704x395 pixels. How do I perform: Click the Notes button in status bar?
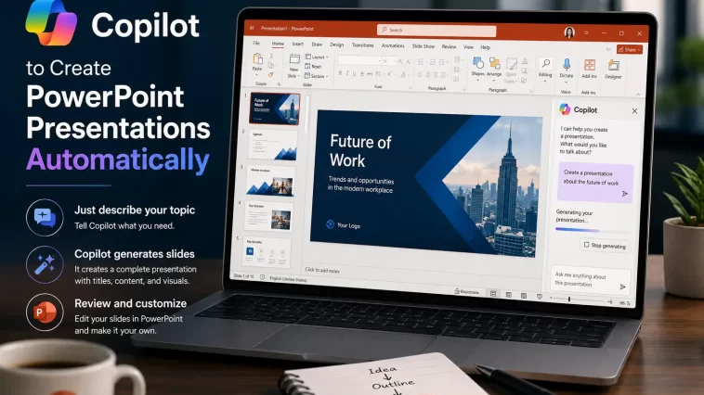(x=467, y=292)
